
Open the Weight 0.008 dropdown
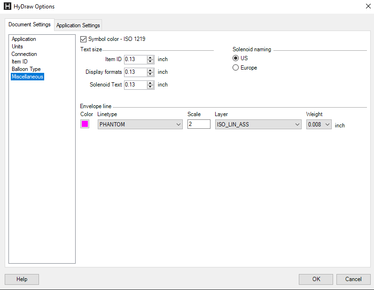click(x=319, y=125)
